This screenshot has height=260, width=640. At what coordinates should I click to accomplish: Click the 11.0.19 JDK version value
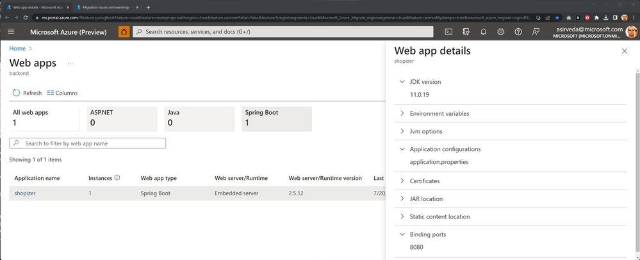coord(420,95)
